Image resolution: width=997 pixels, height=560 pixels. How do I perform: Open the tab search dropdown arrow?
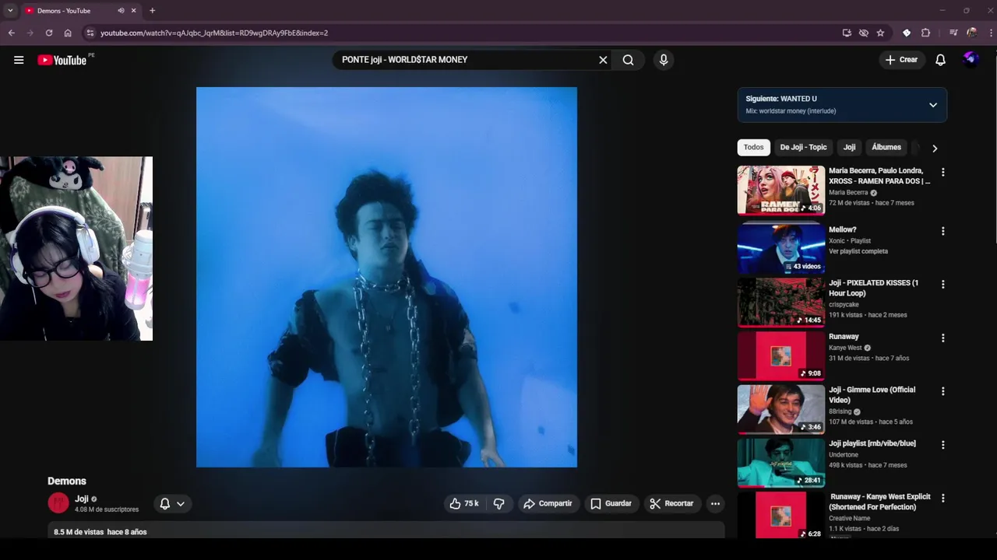pos(10,10)
